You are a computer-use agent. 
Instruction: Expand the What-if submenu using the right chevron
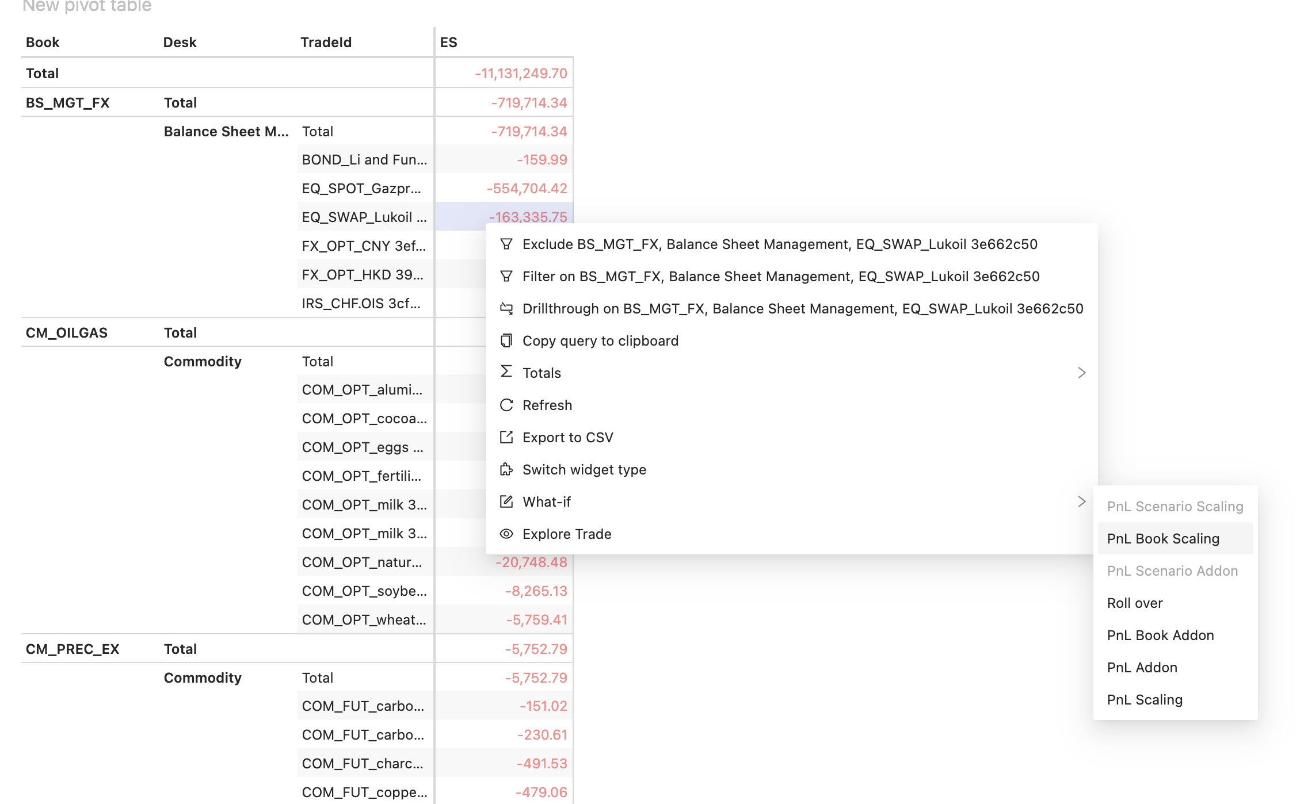pos(1082,501)
